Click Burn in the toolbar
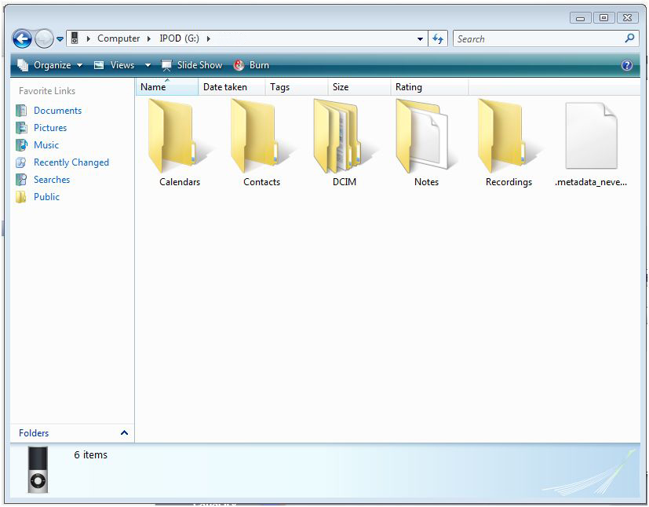Viewport: 649px width, 507px height. (252, 65)
